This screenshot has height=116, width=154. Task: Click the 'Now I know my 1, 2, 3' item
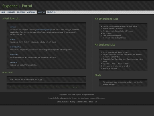(116, 66)
